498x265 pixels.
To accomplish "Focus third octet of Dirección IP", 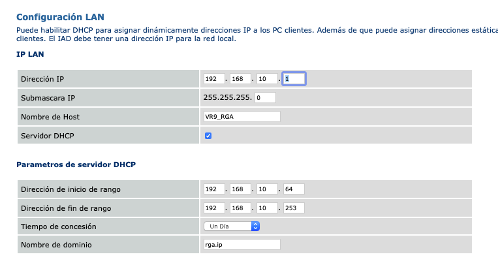I will [268, 79].
